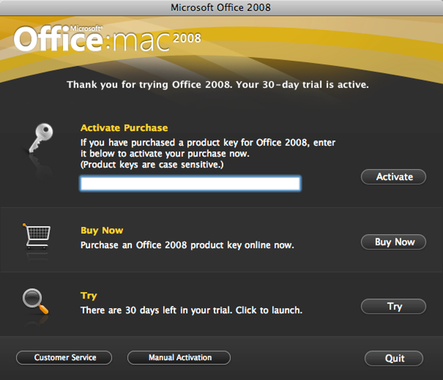The height and width of the screenshot is (380, 443).
Task: Click the Microsoft Office 2008 title bar
Action: (221, 7)
